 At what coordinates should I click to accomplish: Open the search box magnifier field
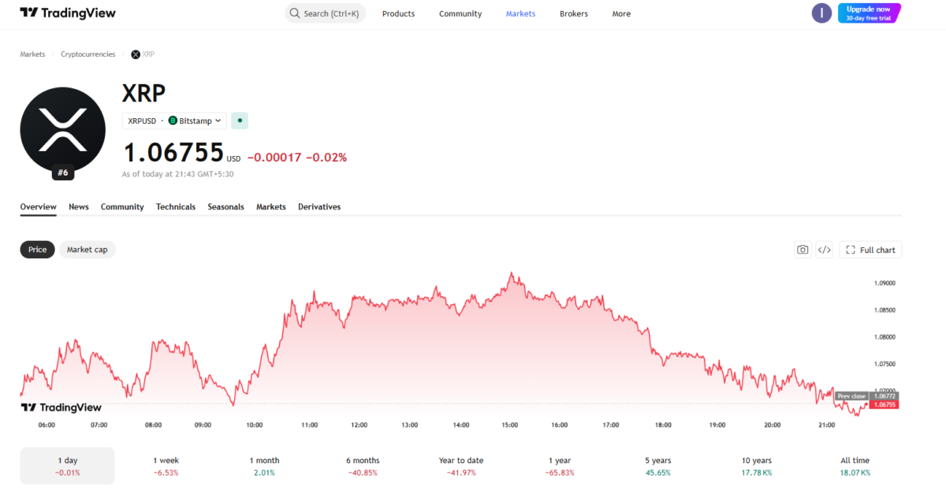[325, 13]
